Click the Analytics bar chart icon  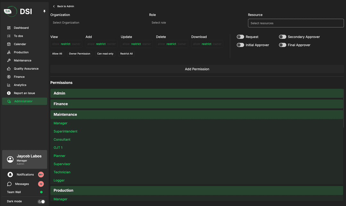(9, 85)
